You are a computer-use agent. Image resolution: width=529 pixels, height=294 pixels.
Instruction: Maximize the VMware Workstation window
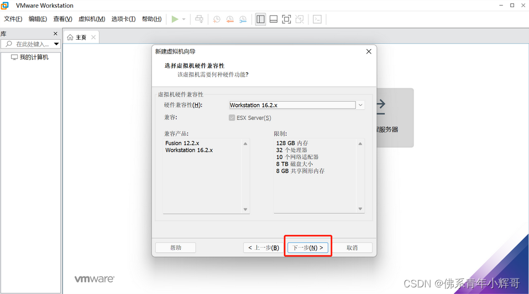(512, 6)
